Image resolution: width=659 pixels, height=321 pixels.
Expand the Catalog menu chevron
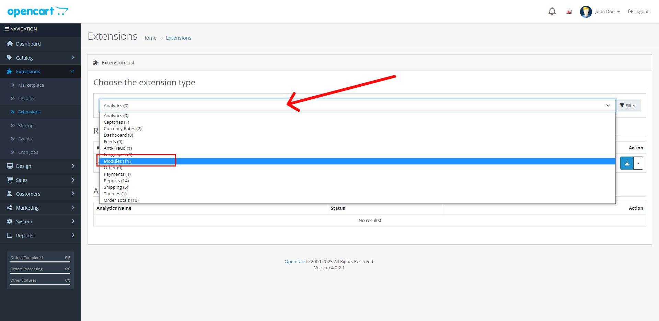73,58
